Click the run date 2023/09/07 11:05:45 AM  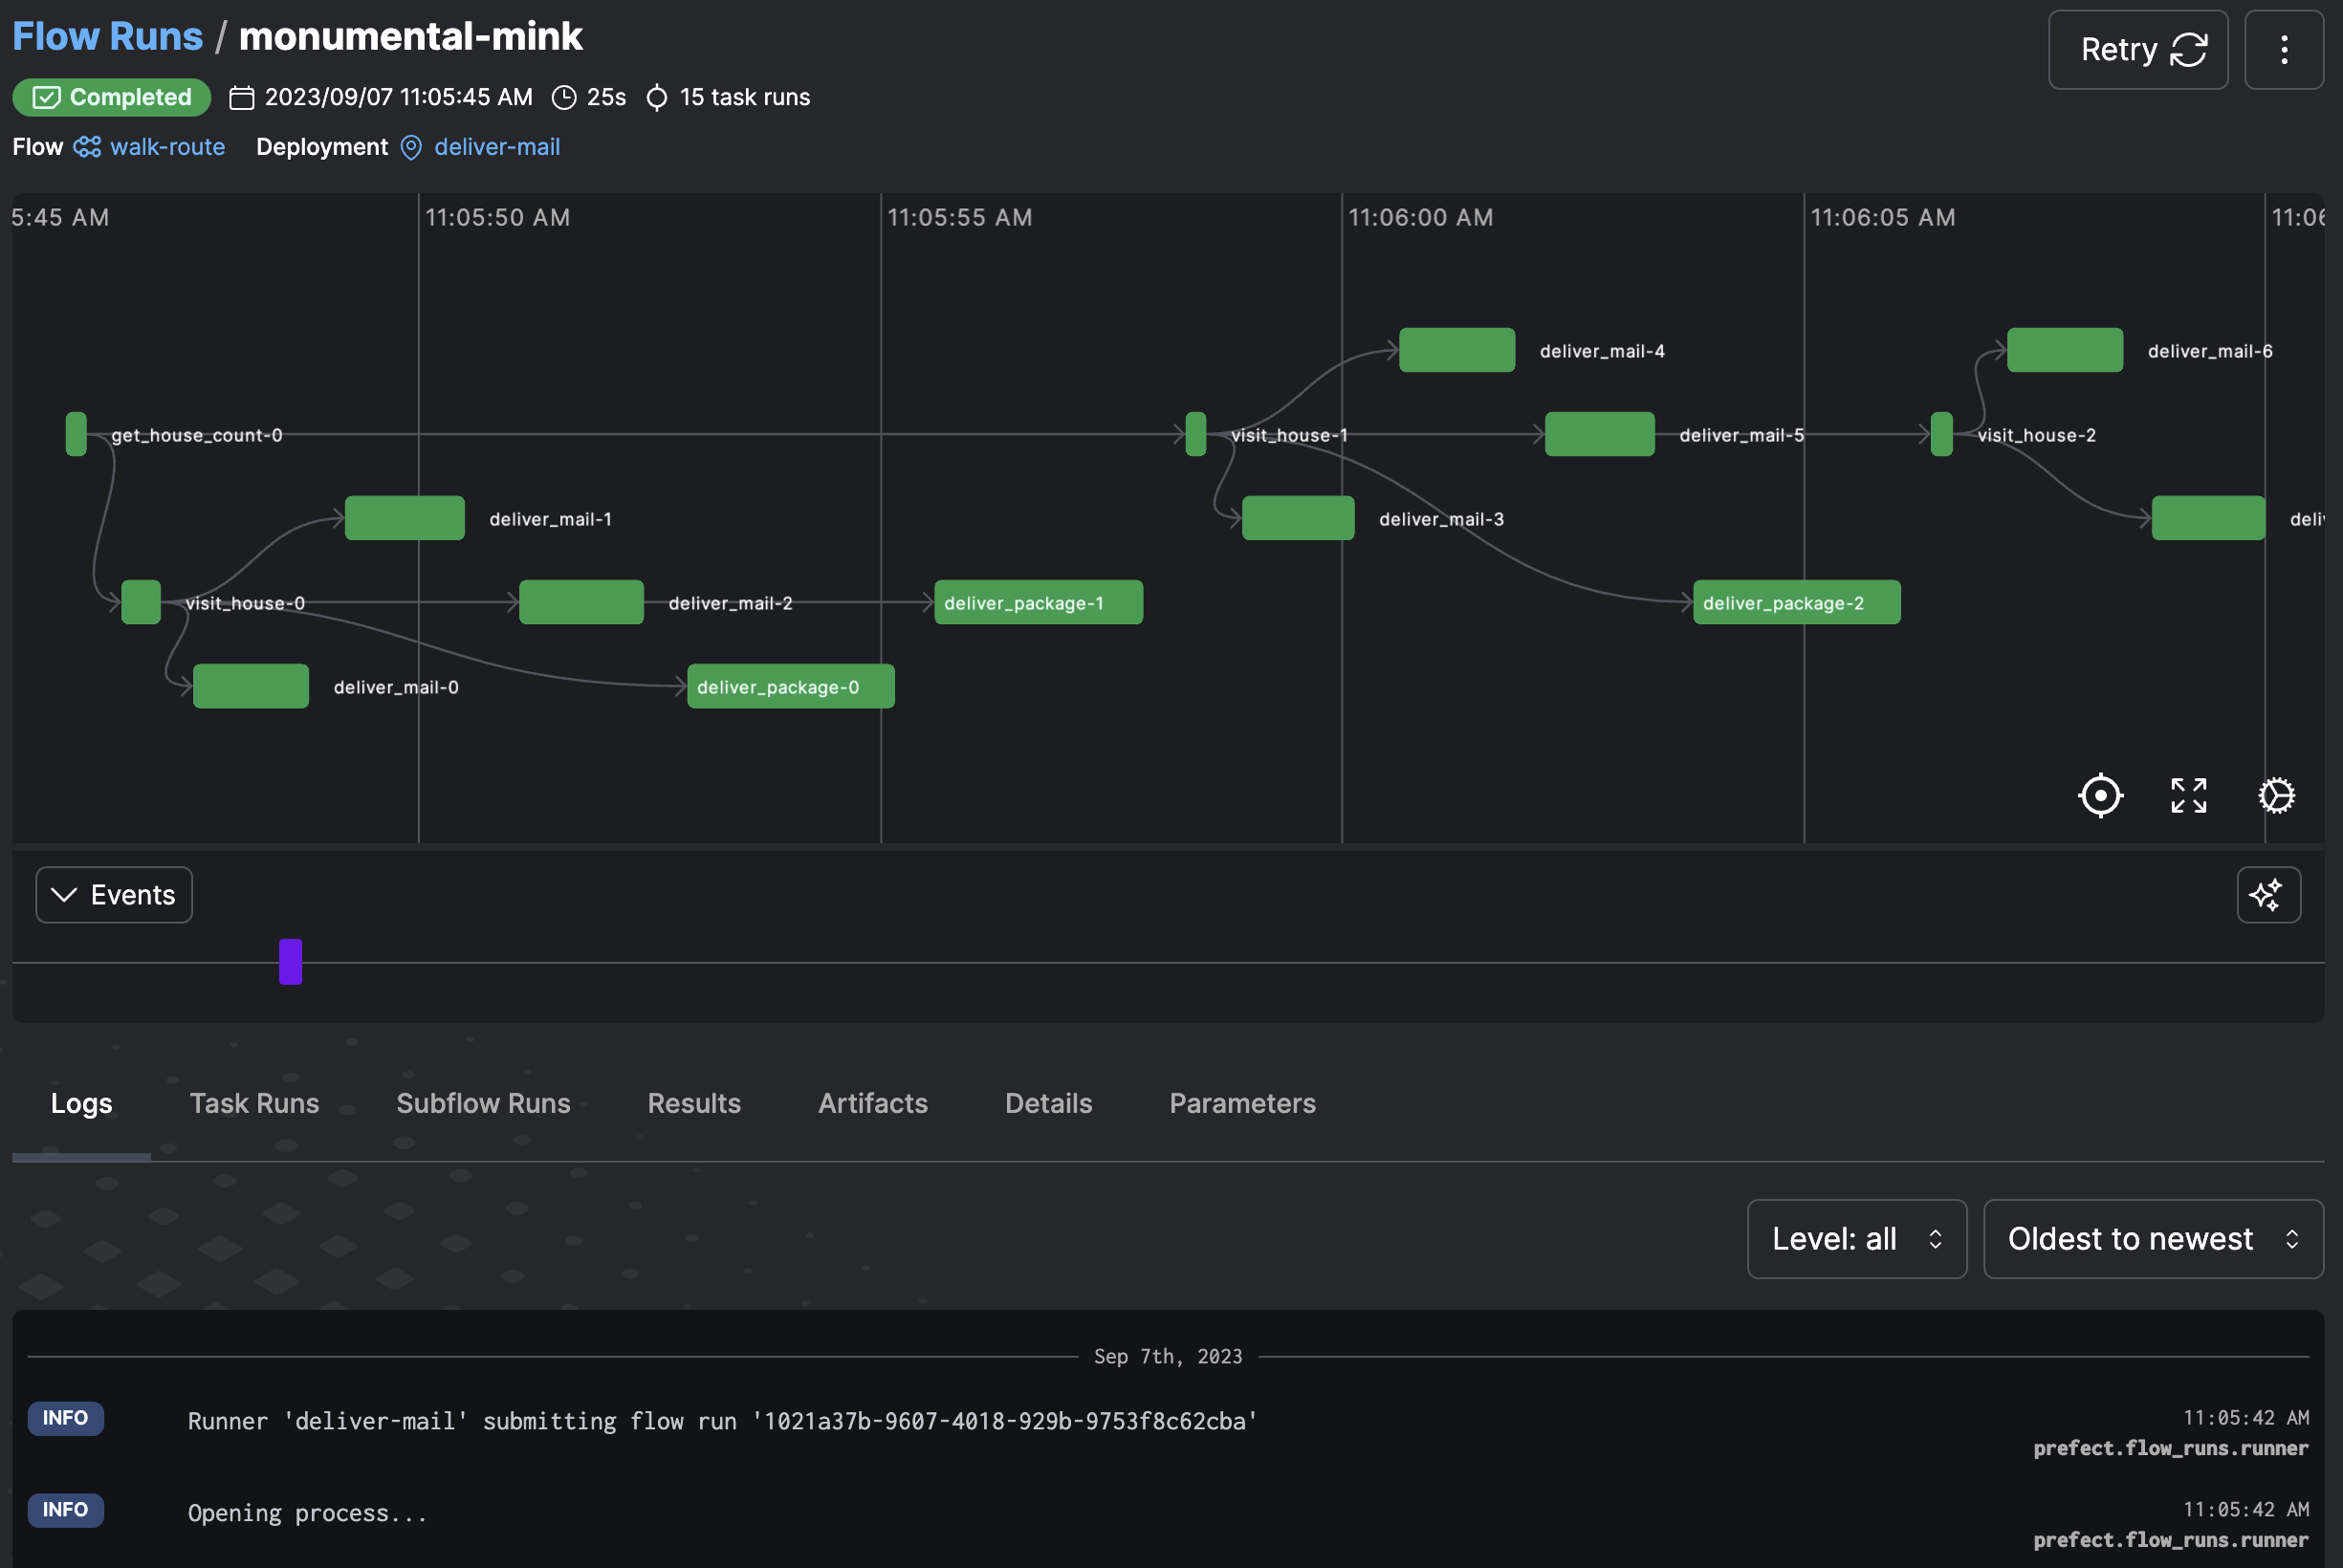(398, 97)
